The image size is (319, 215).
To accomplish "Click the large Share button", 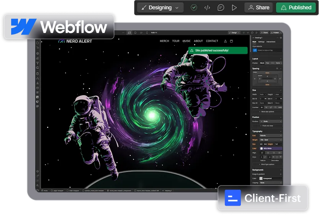I will 259,8.
